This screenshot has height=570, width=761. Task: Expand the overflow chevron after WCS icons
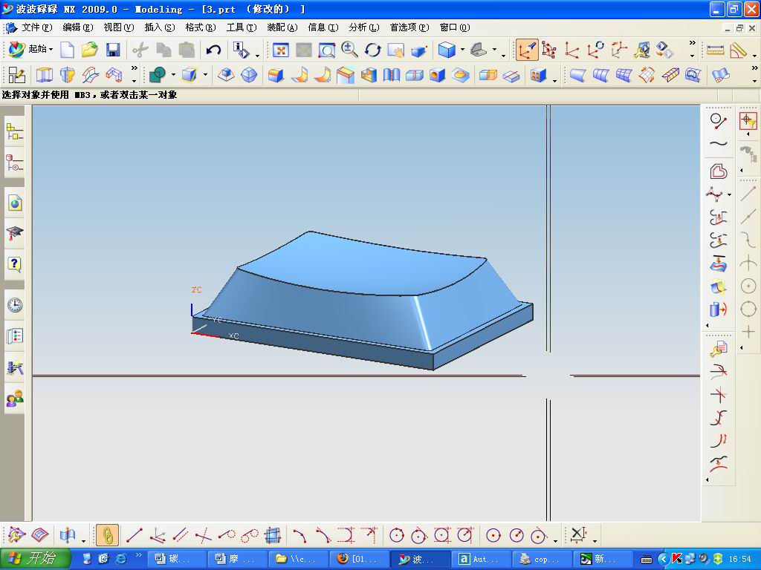[x=693, y=44]
